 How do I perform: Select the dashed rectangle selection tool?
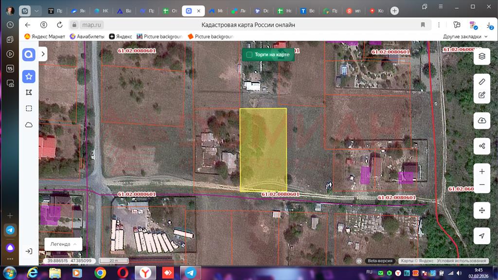click(x=29, y=108)
